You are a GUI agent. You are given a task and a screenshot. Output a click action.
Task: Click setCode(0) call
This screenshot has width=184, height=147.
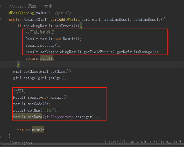(38, 104)
